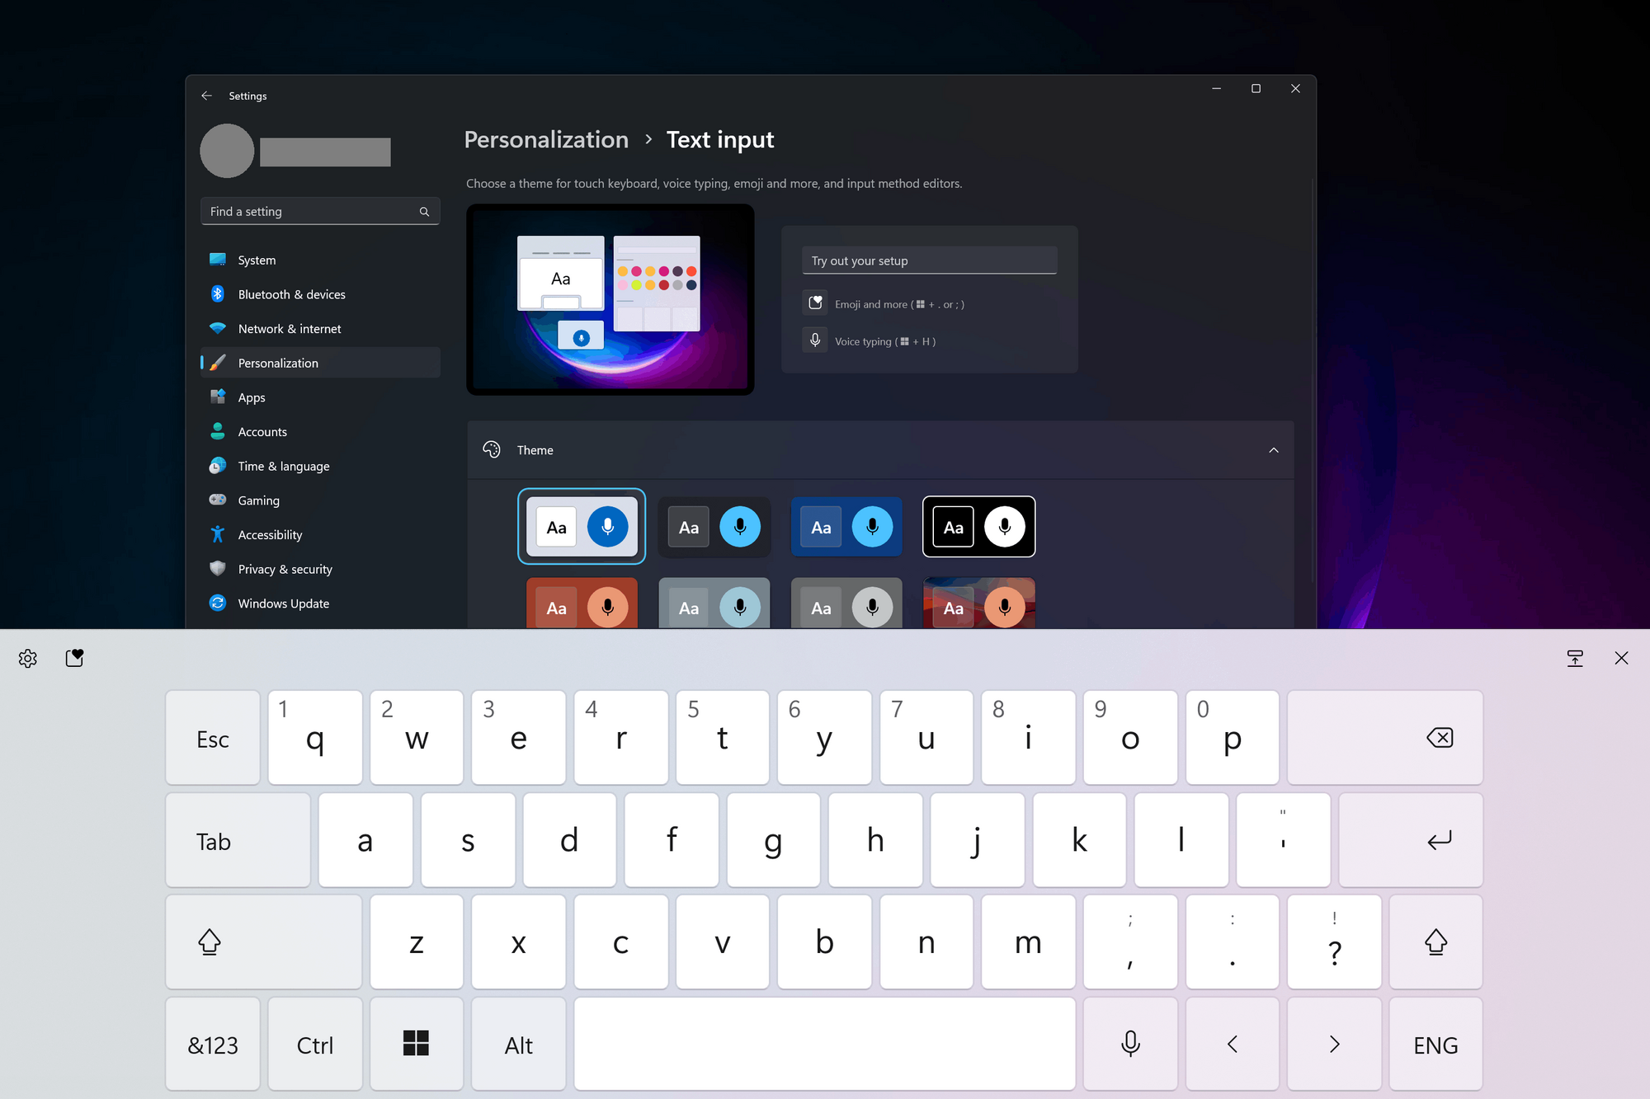Open Accessibility settings category
This screenshot has height=1099, width=1650.
[x=320, y=535]
